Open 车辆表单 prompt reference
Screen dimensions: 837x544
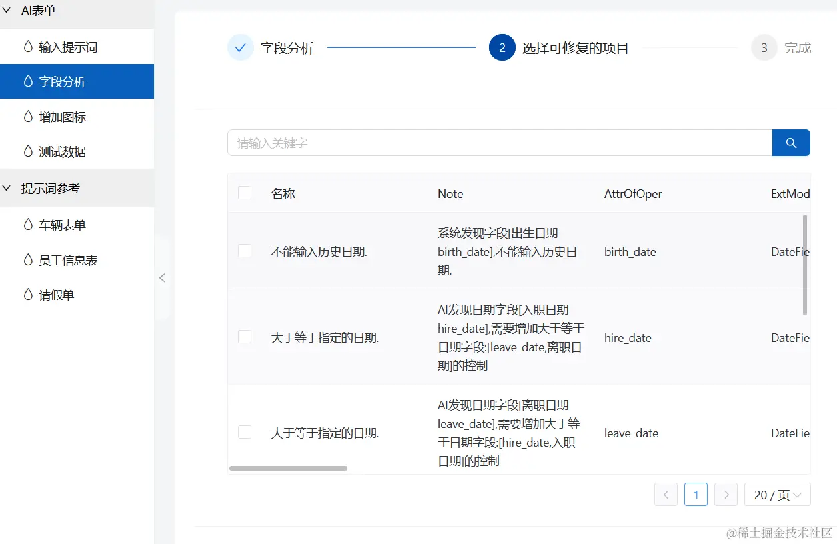click(x=77, y=225)
